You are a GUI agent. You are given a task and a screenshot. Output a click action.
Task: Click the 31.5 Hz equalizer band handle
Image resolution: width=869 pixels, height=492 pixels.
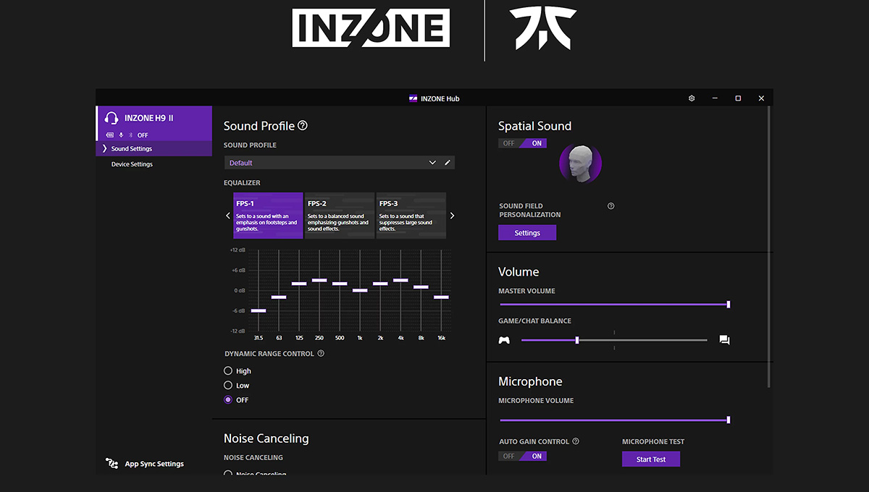(259, 310)
